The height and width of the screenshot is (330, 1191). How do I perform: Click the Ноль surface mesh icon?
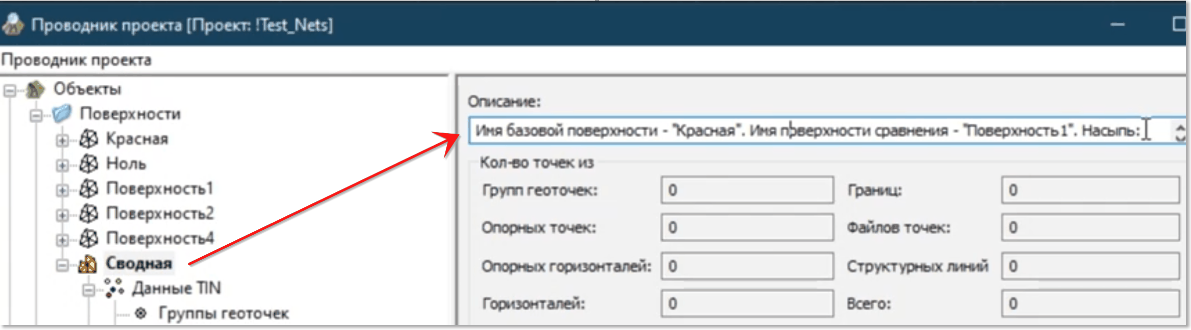coord(89,164)
